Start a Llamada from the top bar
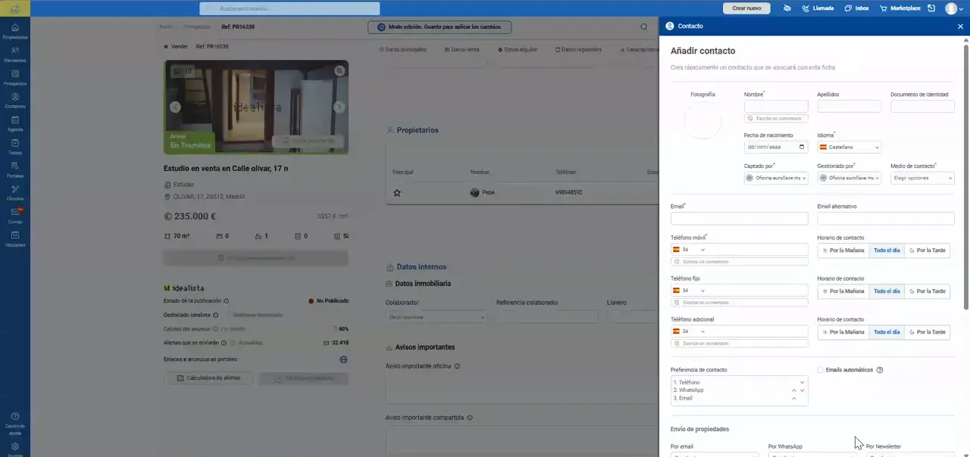The height and width of the screenshot is (457, 970). pyautogui.click(x=818, y=8)
